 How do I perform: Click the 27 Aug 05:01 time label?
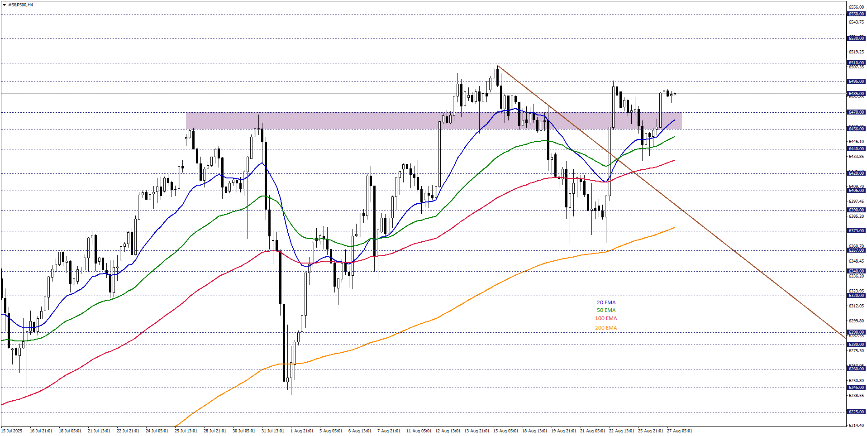pyautogui.click(x=679, y=431)
